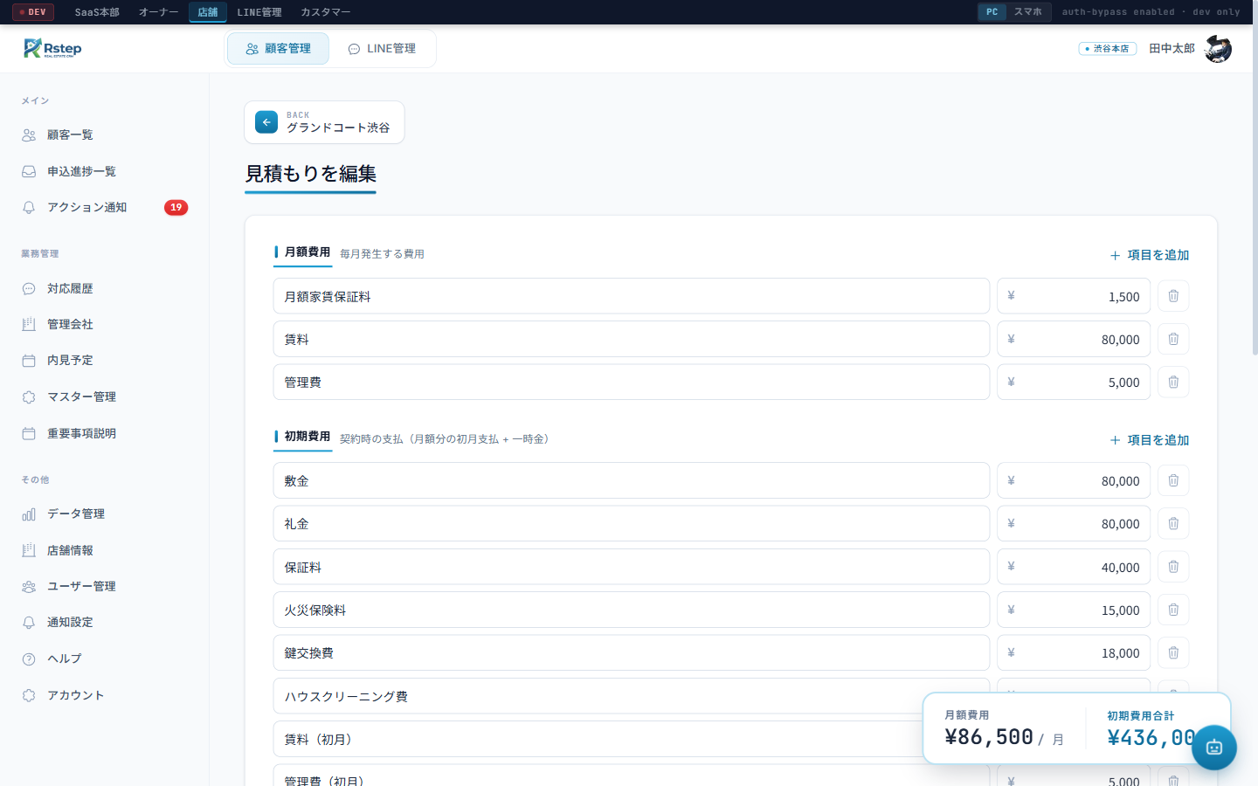Switch to the PC view toggle
Viewport: 1258px width, 786px height.
(x=992, y=12)
